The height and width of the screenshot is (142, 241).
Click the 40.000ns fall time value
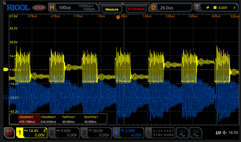[x=68, y=122]
